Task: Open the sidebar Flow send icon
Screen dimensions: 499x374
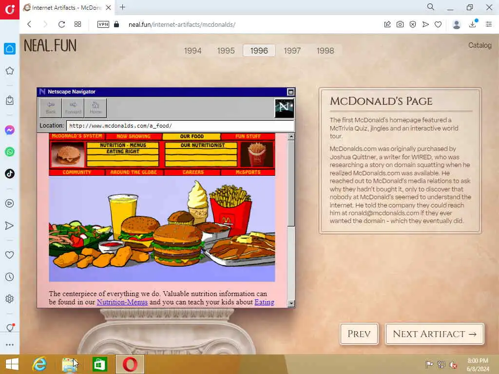Action: click(x=10, y=225)
